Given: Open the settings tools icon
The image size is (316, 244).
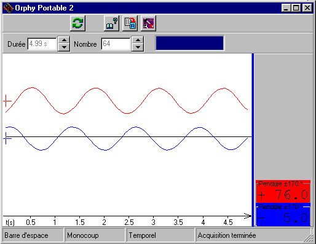Looking at the screenshot, I should click(148, 23).
